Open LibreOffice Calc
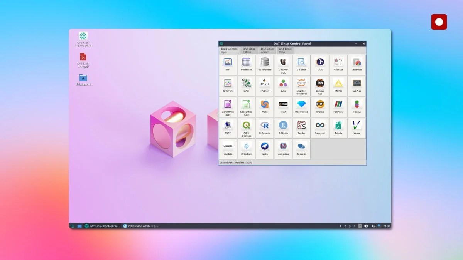The width and height of the screenshot is (463, 260). coord(246,107)
